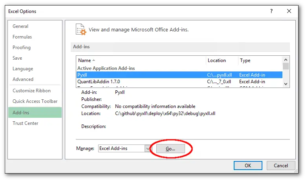The height and width of the screenshot is (181, 306).
Task: Open the Save options category
Action: point(17,58)
